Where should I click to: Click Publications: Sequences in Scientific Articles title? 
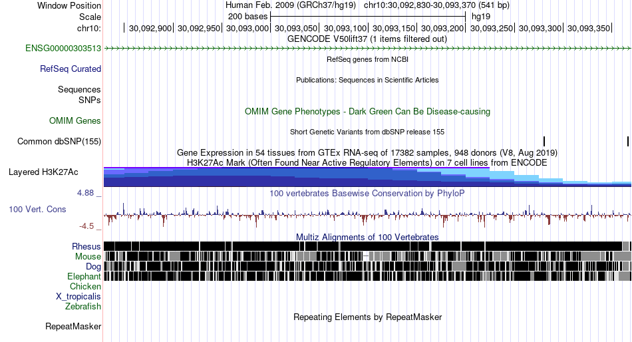click(x=367, y=80)
